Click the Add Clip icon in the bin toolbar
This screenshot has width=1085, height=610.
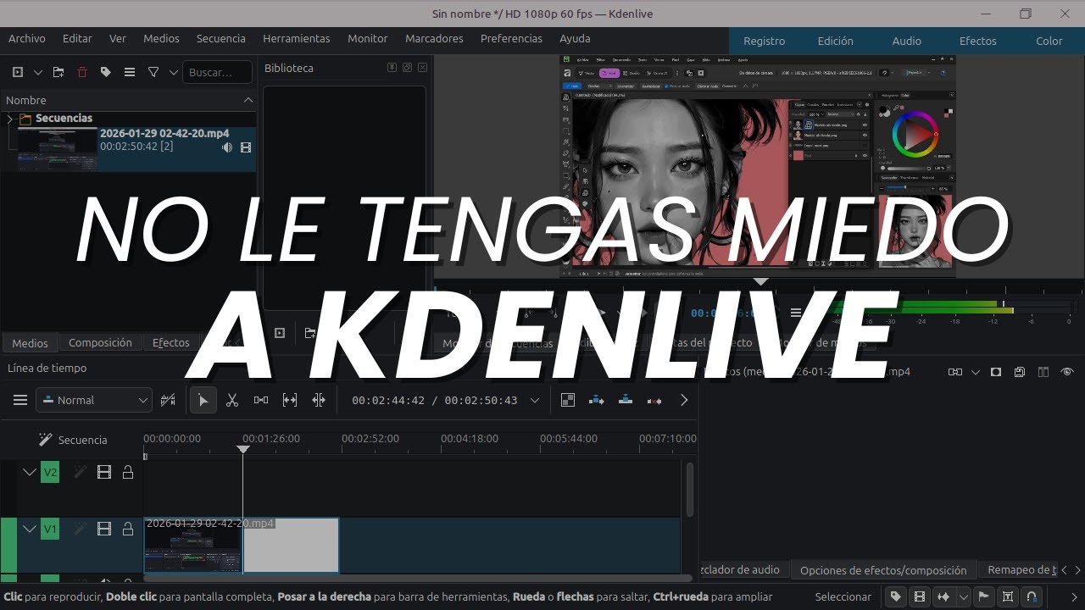point(18,73)
